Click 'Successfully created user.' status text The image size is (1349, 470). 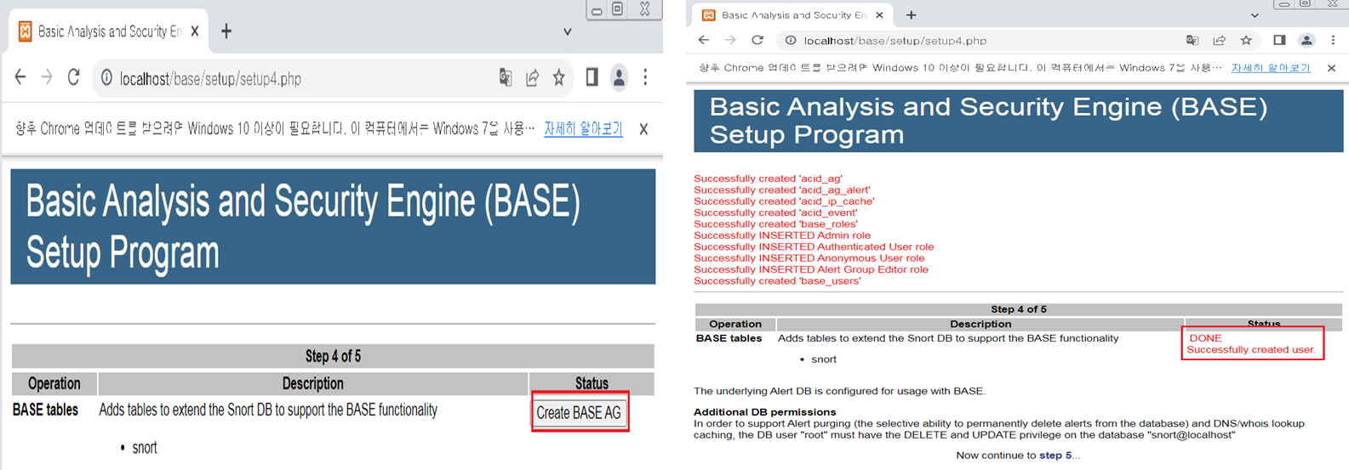point(1251,350)
